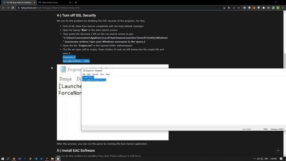Image resolution: width=286 pixels, height=161 pixels.
Task: Open the green profile avatar
Action: (278, 8)
